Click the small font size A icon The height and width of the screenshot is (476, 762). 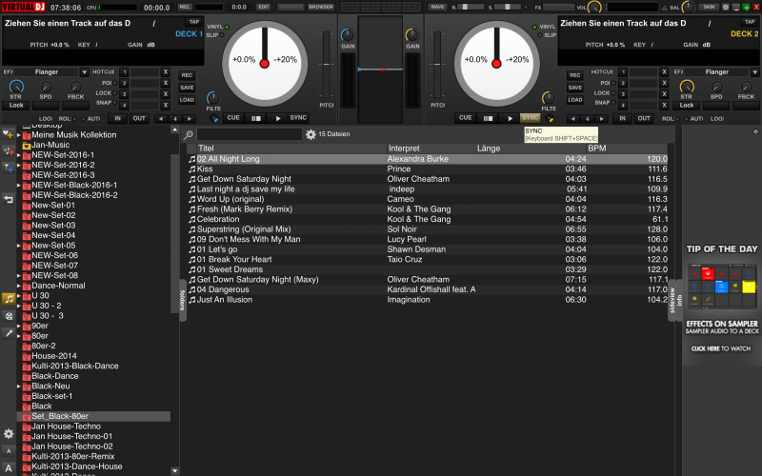(x=9, y=451)
